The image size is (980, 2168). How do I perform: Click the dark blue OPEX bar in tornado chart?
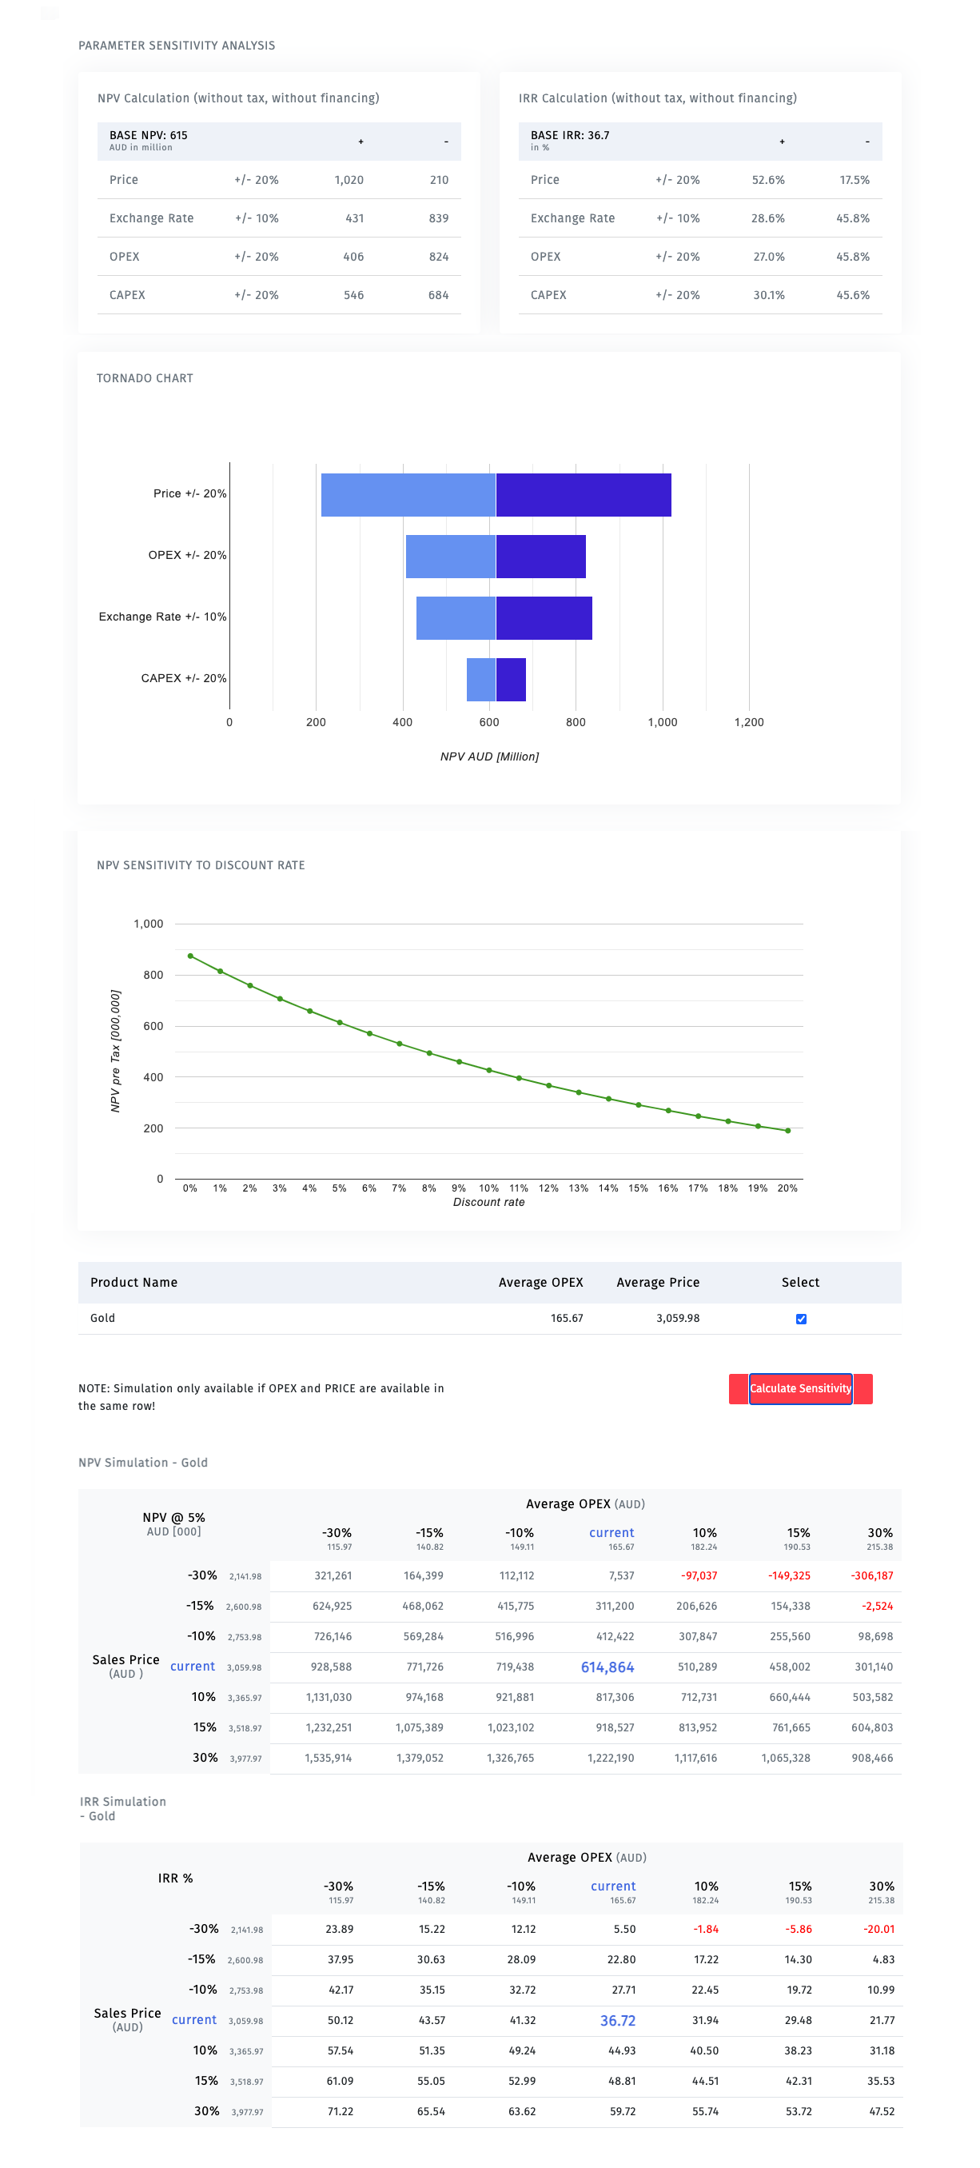point(541,557)
